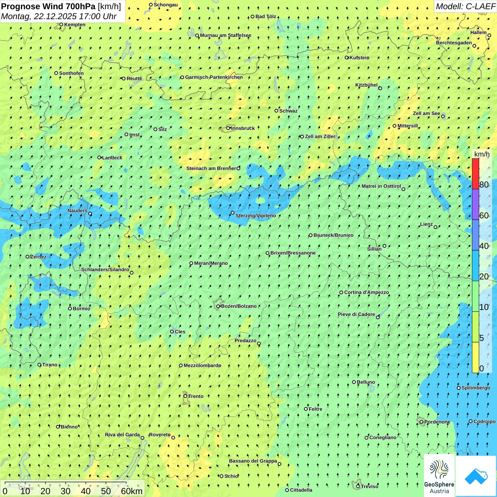
Task: Choose the lime 5–10 legend segment
Action: (475, 327)
